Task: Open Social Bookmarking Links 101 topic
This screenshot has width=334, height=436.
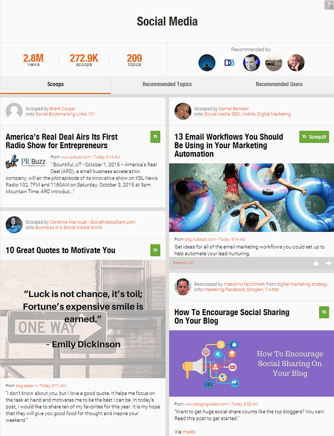Action: coord(65,114)
